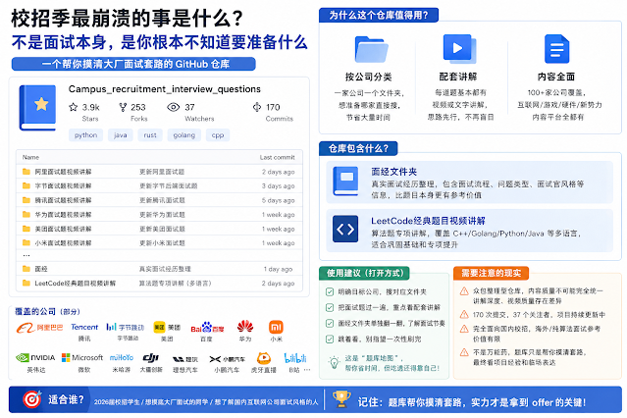Click the 面经文件夹 book icon
627x418 pixels.
coord(346,181)
